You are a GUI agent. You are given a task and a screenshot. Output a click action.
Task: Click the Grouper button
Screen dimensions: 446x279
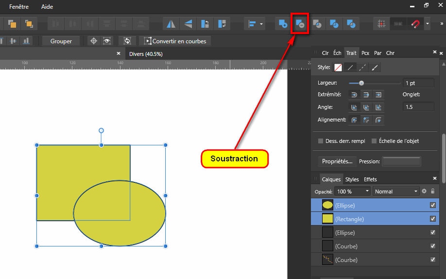pyautogui.click(x=61, y=41)
